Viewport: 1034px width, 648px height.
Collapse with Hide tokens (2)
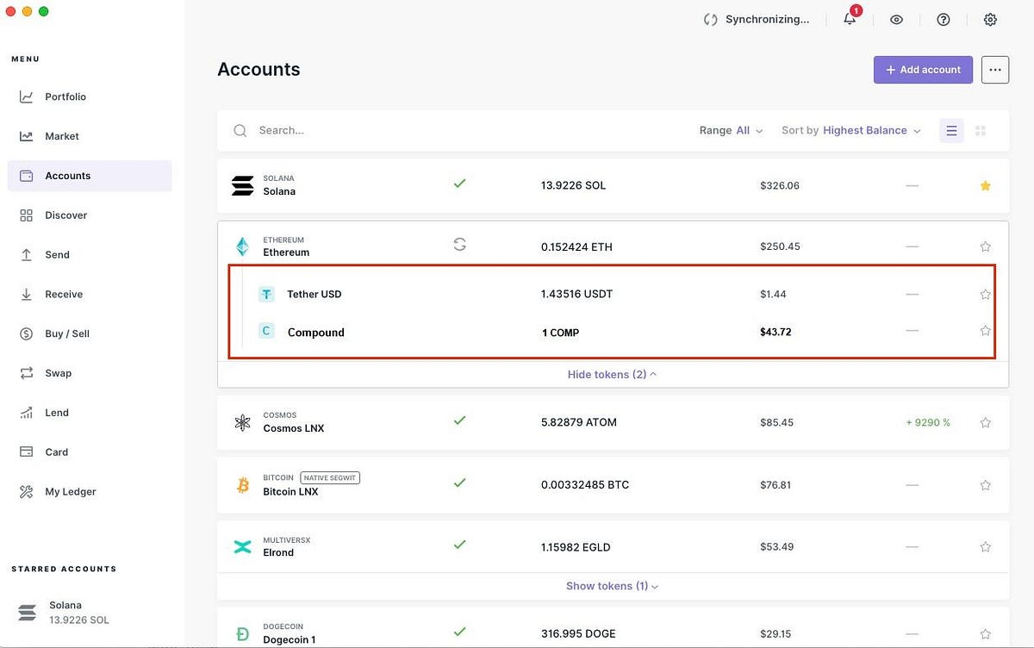click(612, 374)
